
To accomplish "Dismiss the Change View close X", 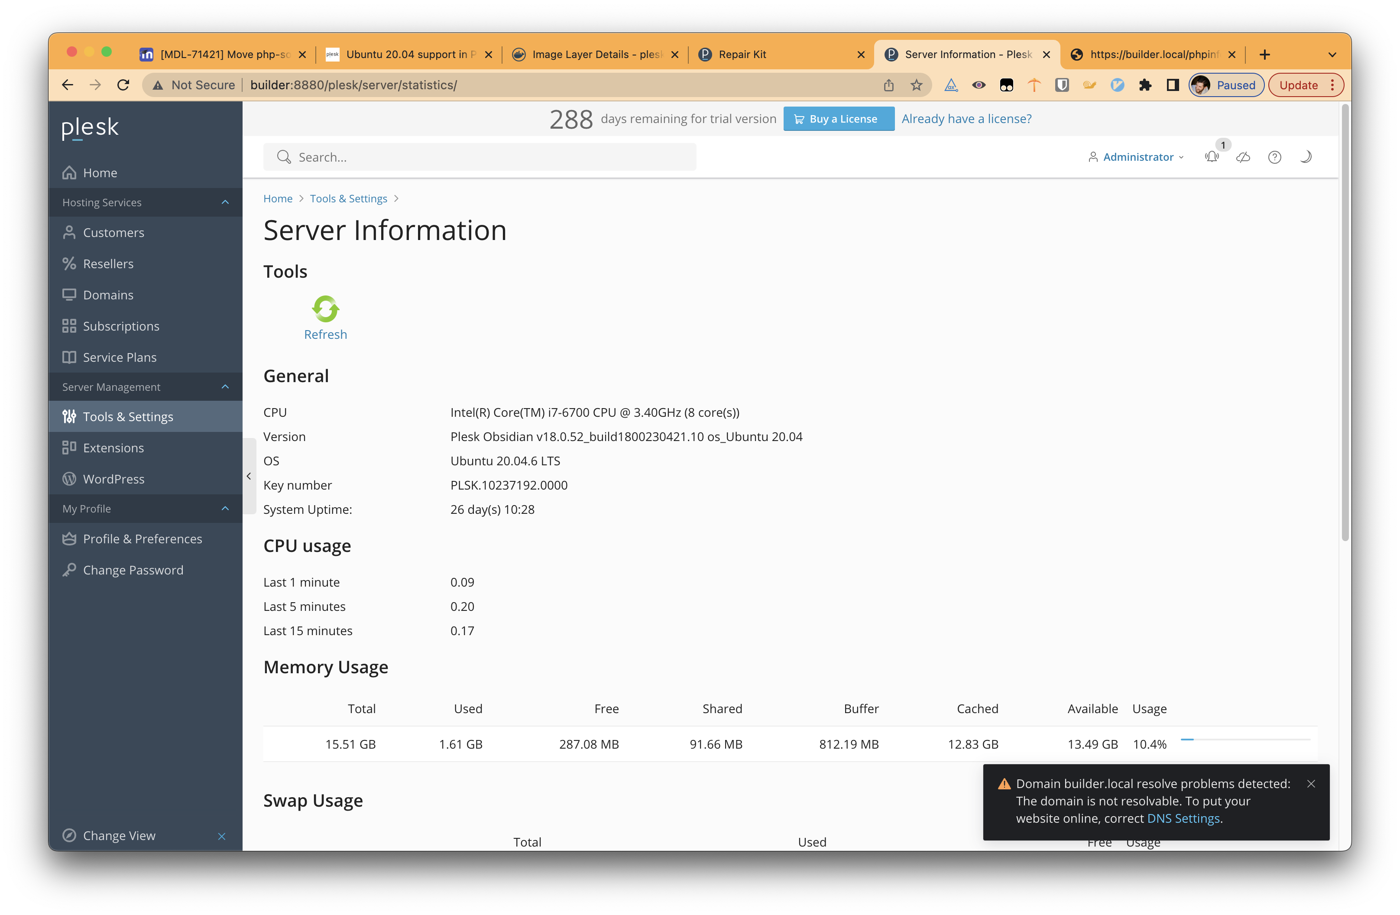I will point(222,836).
